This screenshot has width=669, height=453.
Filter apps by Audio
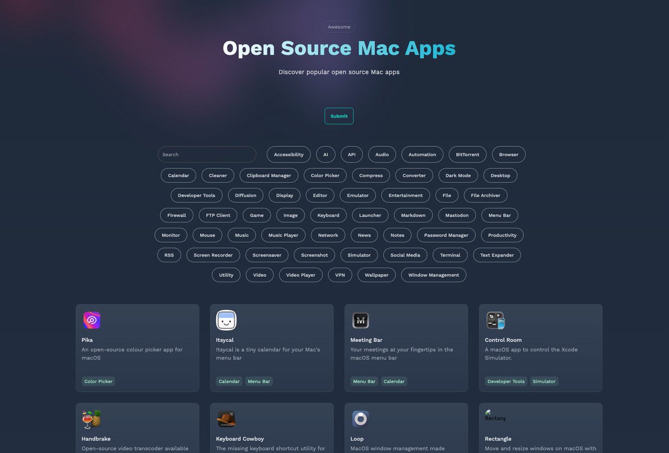(382, 155)
